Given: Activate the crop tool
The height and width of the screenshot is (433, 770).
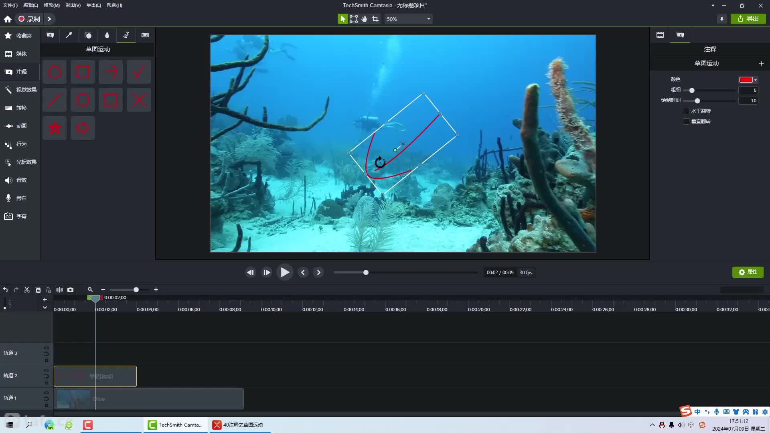Looking at the screenshot, I should pyautogui.click(x=375, y=19).
